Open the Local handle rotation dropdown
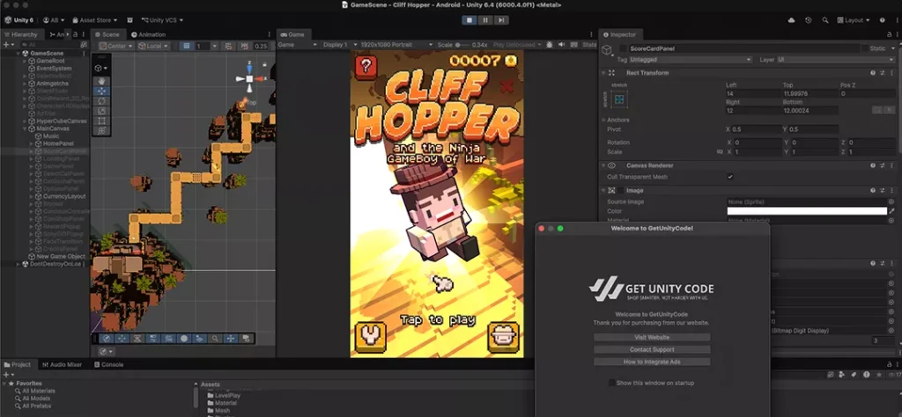This screenshot has height=417, width=902. click(153, 46)
